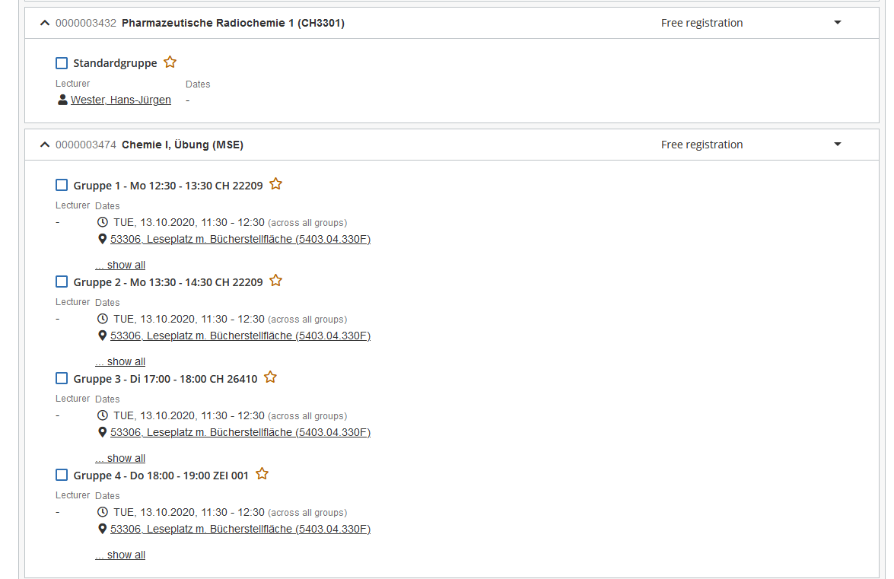Select the Gruppe 1 checkbox

pyautogui.click(x=62, y=185)
